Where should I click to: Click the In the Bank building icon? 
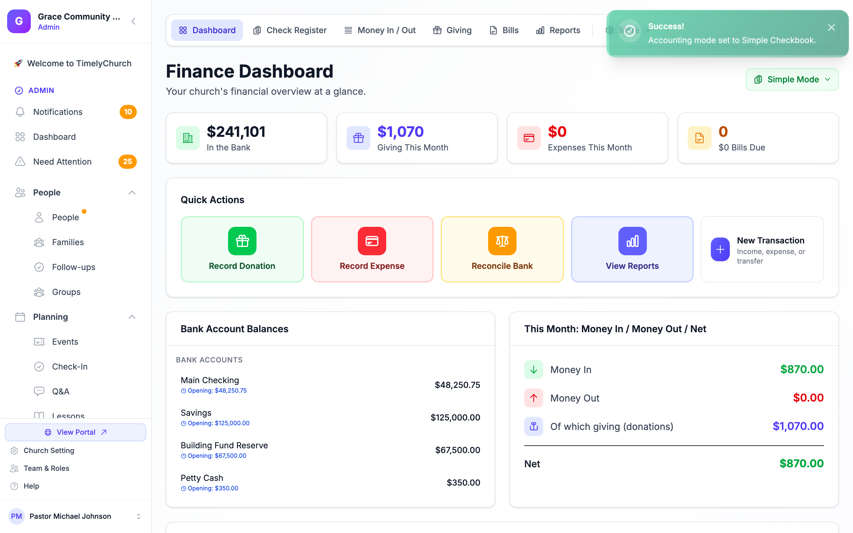click(x=188, y=138)
